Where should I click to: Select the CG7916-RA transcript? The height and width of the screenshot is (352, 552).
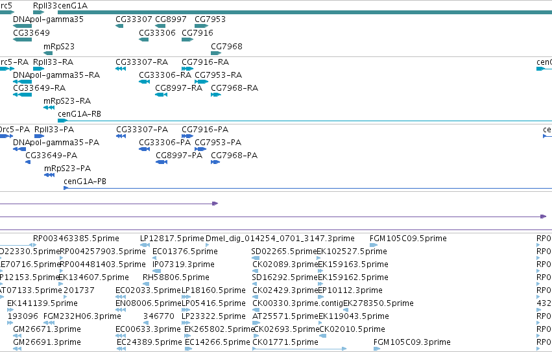tap(187, 69)
